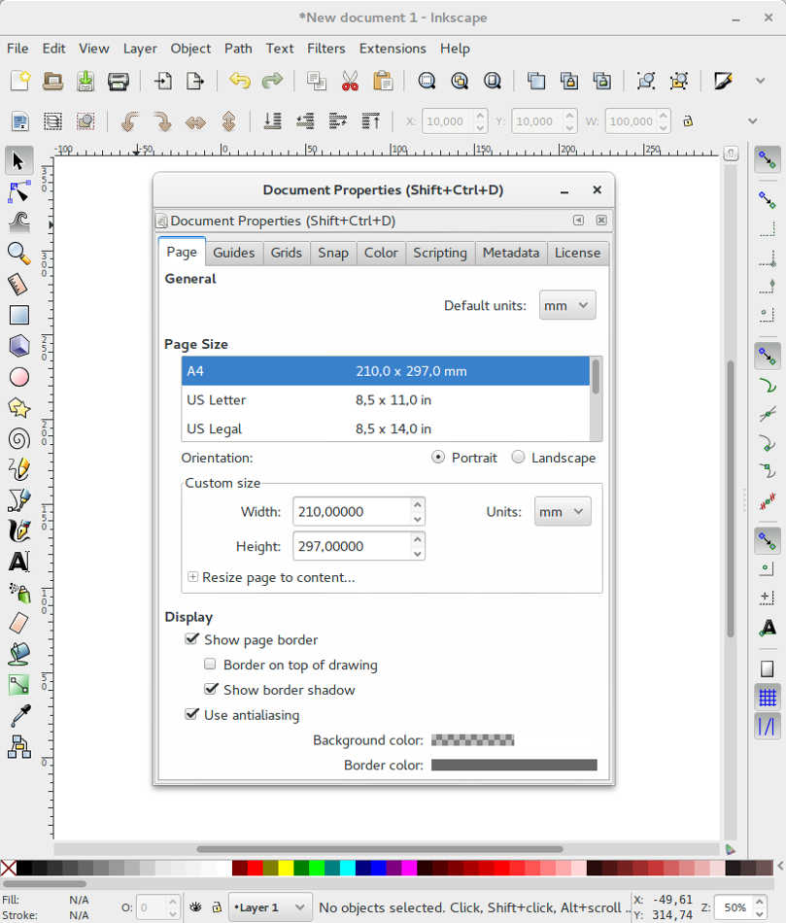Screen dimensions: 786x923
Task: Increase Width with up arrow
Action: point(418,505)
